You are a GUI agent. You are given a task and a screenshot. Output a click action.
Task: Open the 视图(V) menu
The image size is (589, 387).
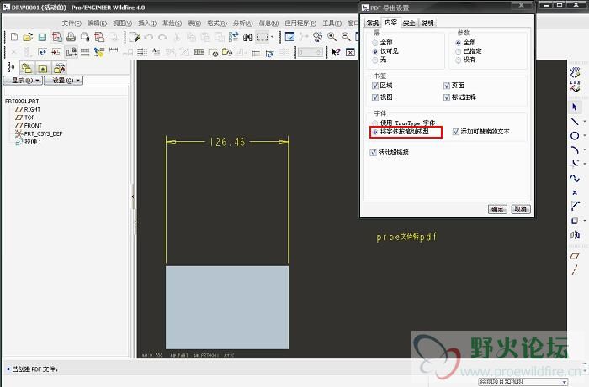(123, 24)
